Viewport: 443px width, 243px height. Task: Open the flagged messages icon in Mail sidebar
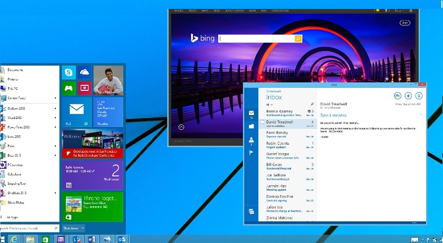(x=251, y=153)
